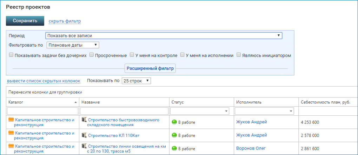
Task: Click the Название column filter input
Action: (x=124, y=111)
